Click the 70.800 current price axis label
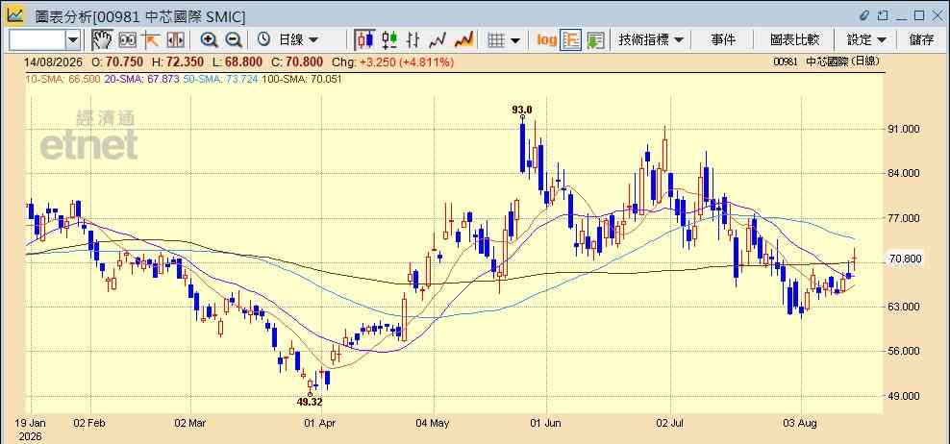 (x=903, y=259)
